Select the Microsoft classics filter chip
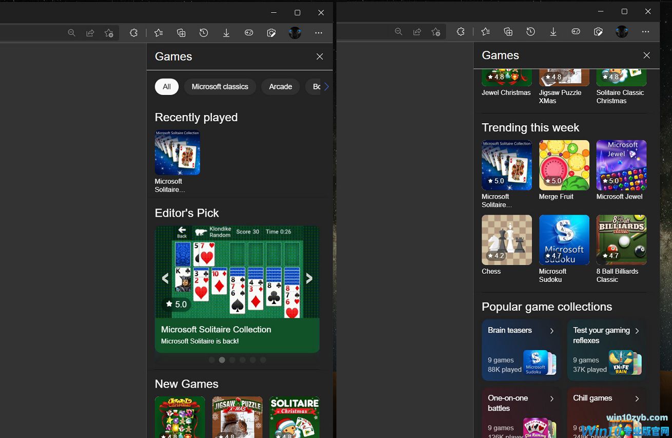 pos(220,87)
